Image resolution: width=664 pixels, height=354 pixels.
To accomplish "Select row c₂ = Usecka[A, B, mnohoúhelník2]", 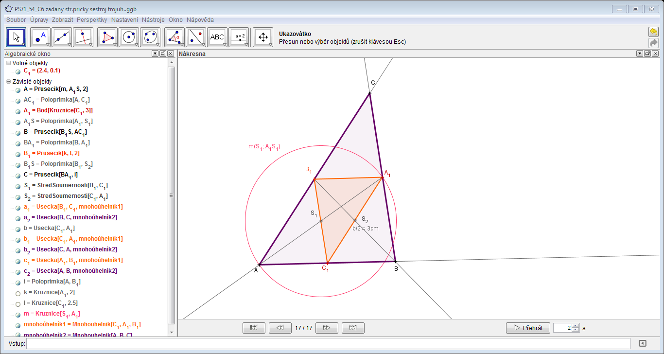I will click(70, 271).
